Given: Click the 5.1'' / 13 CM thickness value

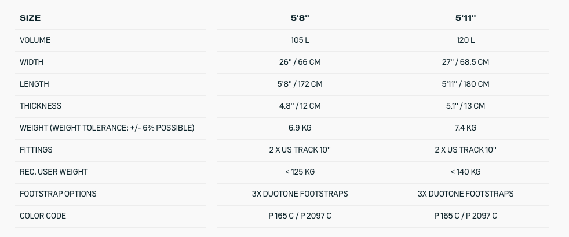Looking at the screenshot, I should [x=466, y=106].
